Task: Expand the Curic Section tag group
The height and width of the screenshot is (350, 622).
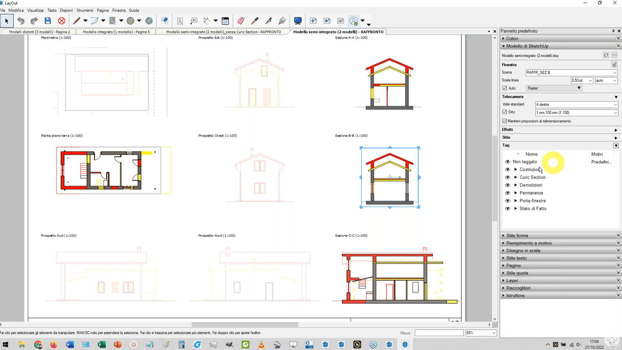Action: 516,177
